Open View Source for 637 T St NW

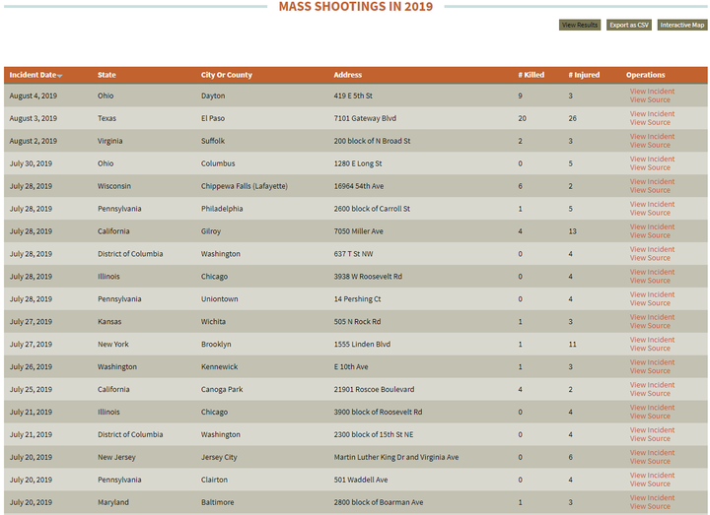click(650, 258)
